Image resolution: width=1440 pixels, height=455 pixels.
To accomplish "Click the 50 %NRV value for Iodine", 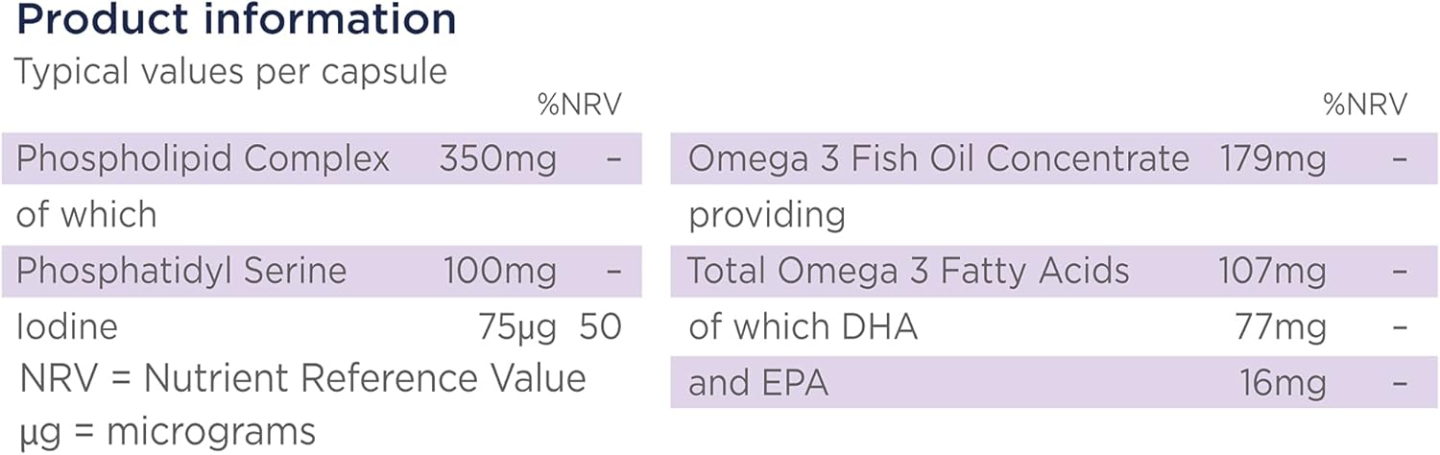I will (601, 327).
